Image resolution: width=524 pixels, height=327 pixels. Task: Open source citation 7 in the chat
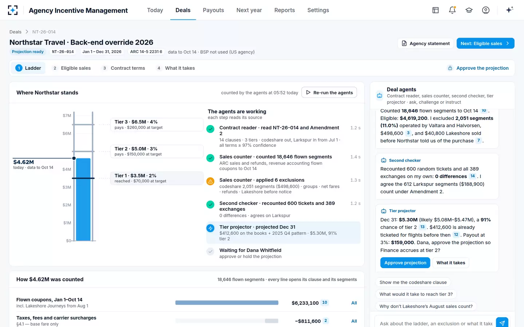[479, 140]
